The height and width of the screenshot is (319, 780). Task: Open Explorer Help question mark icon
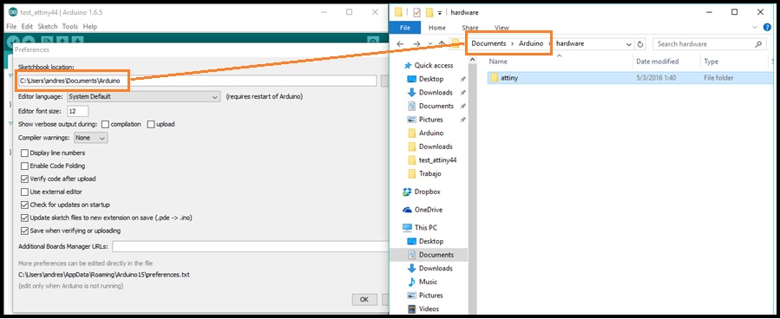[767, 28]
